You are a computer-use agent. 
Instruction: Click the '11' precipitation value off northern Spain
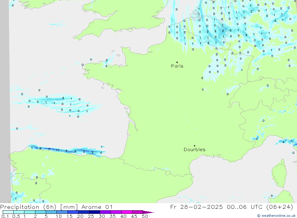[58, 150]
